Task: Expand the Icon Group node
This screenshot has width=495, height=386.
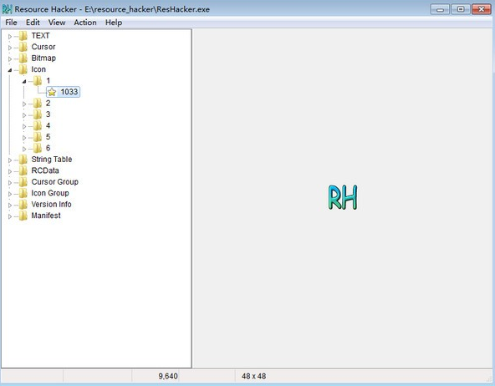Action: tap(10, 194)
